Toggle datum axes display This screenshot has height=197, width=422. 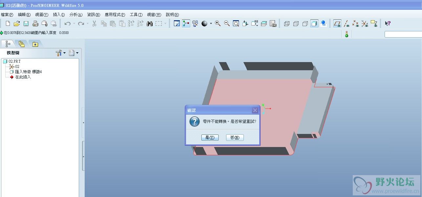pos(346,24)
